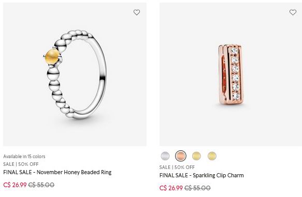Click the clip charm's crossed-out C$ 55.00 price

pyautogui.click(x=197, y=188)
